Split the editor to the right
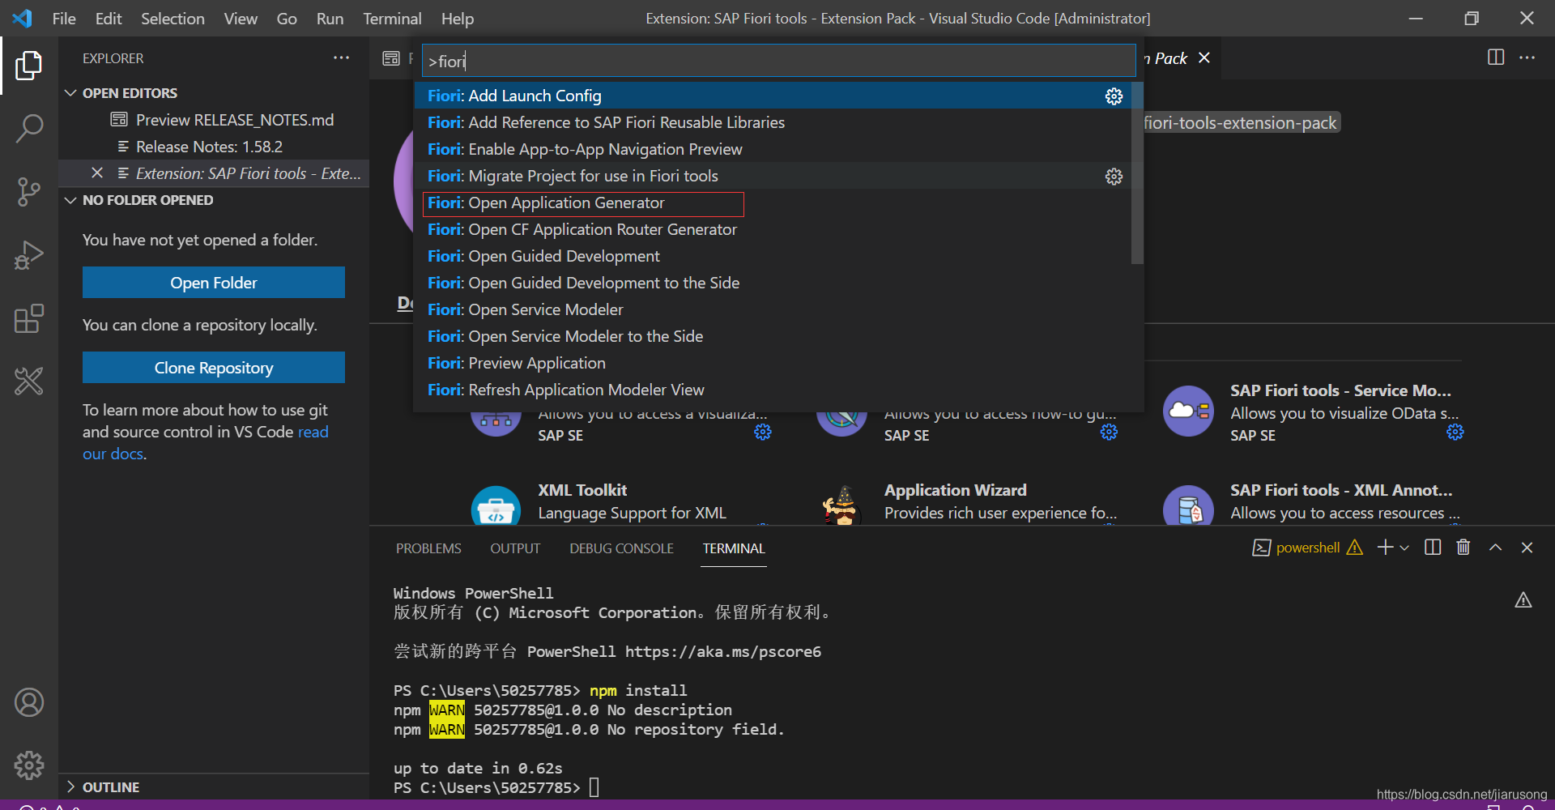Screen dimensions: 1555x810 click(1496, 58)
